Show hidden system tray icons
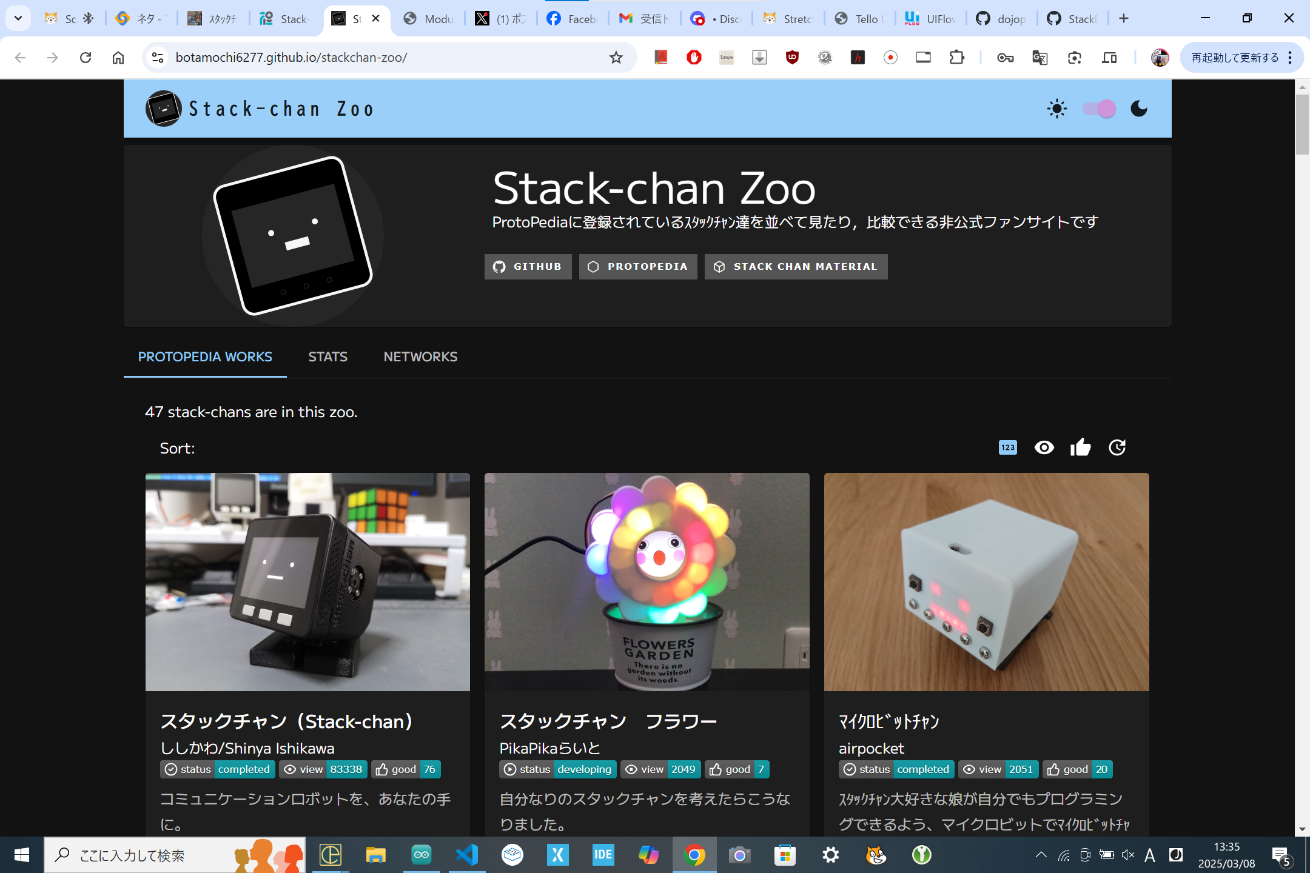This screenshot has width=1310, height=873. (1041, 855)
